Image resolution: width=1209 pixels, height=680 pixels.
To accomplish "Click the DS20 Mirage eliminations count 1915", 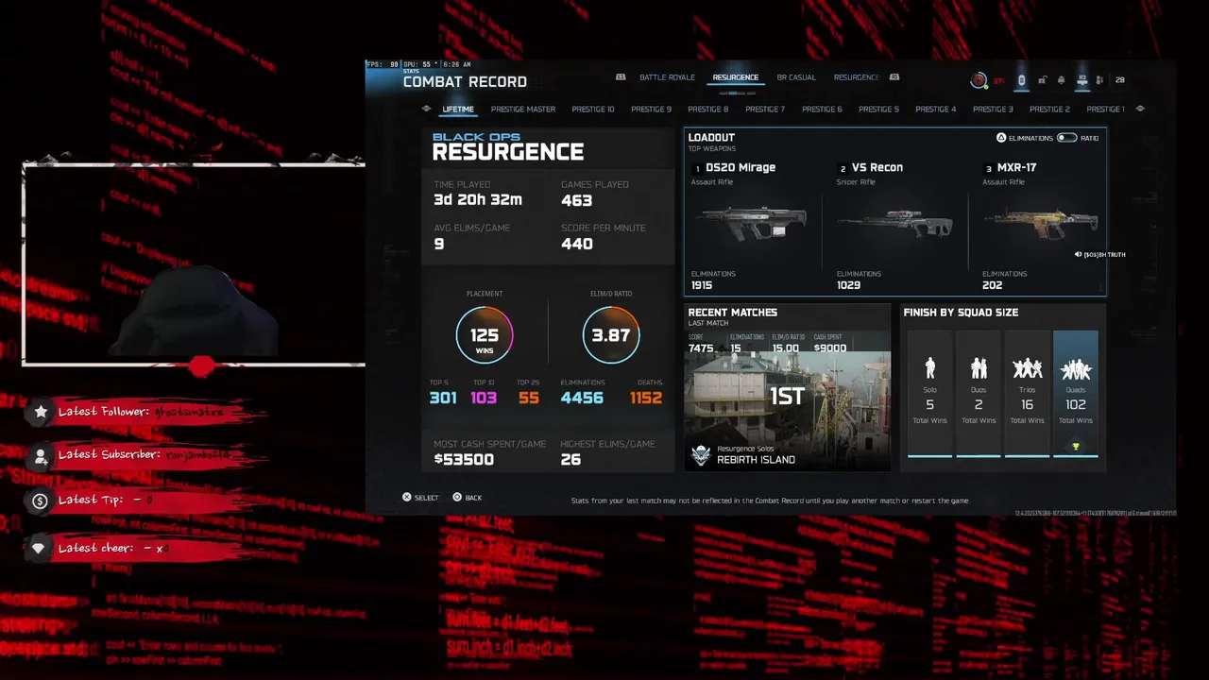I will (x=702, y=285).
